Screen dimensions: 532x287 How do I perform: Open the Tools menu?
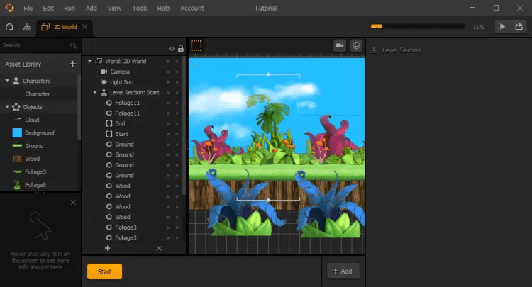pyautogui.click(x=140, y=9)
